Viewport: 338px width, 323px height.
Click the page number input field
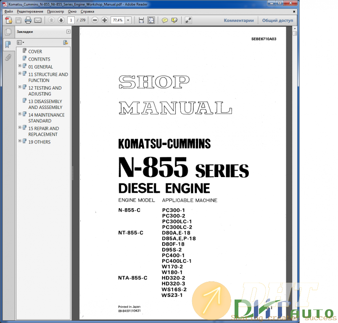pos(71,20)
